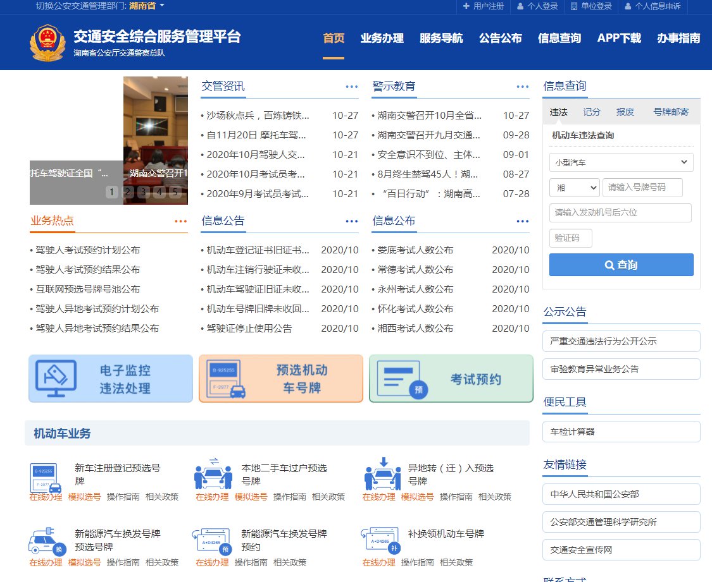Screen dimensions: 712x582
Task: Open the 交管资讯 more dots icon
Action: pyautogui.click(x=352, y=87)
